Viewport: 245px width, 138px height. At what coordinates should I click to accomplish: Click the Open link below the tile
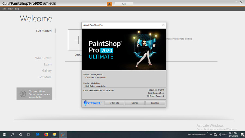pyautogui.click(x=78, y=55)
